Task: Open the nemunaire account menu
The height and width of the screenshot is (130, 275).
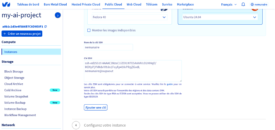Action: pos(259,4)
